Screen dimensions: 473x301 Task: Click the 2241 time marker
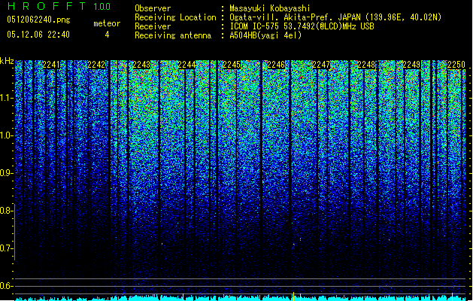[51, 65]
